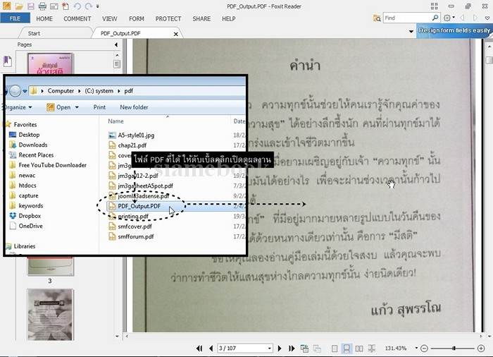The width and height of the screenshot is (493, 357).
Task: Switch to continuous facing view mode
Action: click(x=372, y=348)
